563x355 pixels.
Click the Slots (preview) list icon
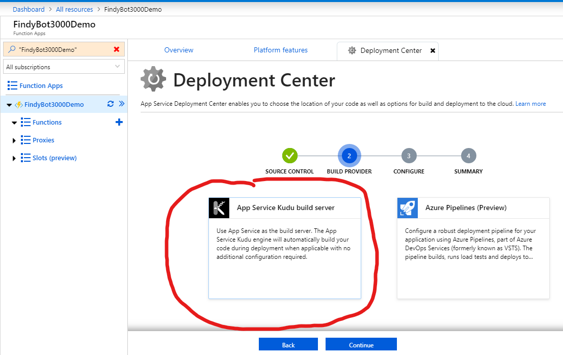point(25,158)
